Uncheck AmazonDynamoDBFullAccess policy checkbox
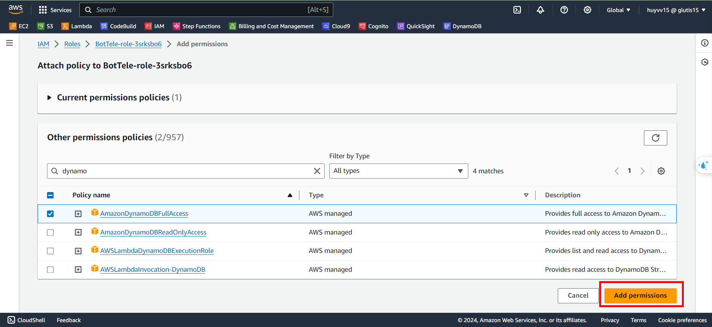This screenshot has height=327, width=712. coord(50,213)
